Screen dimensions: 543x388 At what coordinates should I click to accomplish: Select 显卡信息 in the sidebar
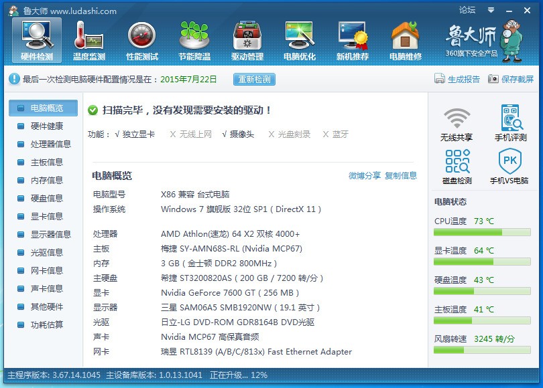[x=44, y=216]
